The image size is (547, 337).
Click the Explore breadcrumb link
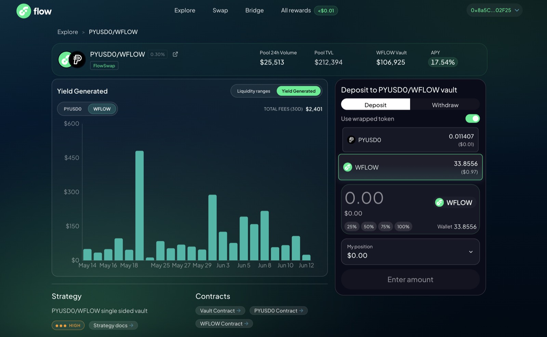(68, 32)
